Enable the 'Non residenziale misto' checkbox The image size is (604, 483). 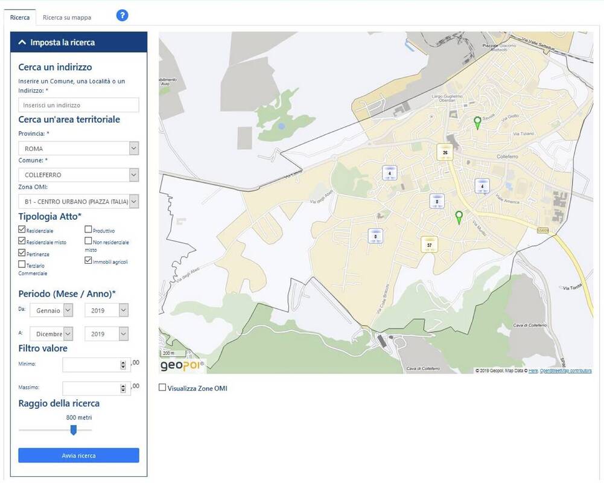88,241
